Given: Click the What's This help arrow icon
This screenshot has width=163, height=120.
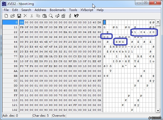Looking at the screenshot, I should tap(77, 16).
